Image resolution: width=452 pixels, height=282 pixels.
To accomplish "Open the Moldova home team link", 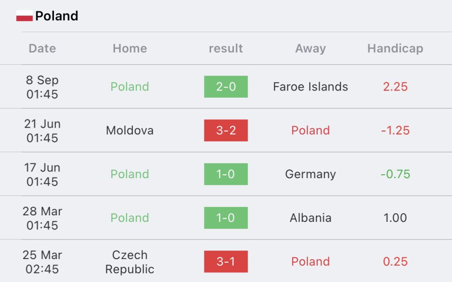I will pyautogui.click(x=130, y=130).
